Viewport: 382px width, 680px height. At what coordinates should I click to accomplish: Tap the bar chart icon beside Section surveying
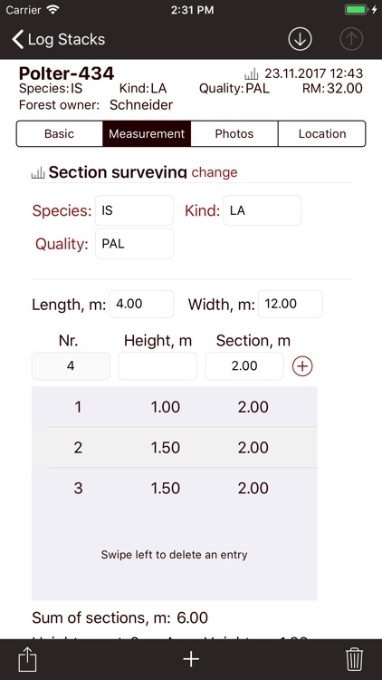point(38,173)
